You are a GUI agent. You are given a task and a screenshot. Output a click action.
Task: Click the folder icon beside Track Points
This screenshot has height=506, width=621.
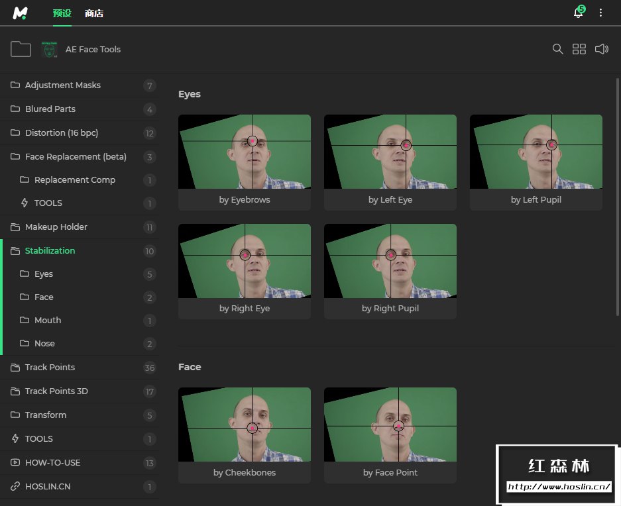click(15, 368)
